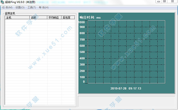Click the 2019-07-28 09:17:13 timestamp label
This screenshot has height=110, width=178.
[126, 88]
